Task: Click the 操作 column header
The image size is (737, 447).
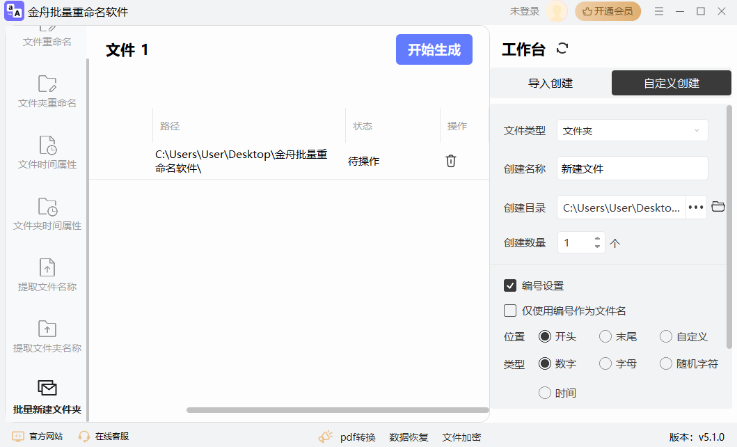Action: point(457,126)
